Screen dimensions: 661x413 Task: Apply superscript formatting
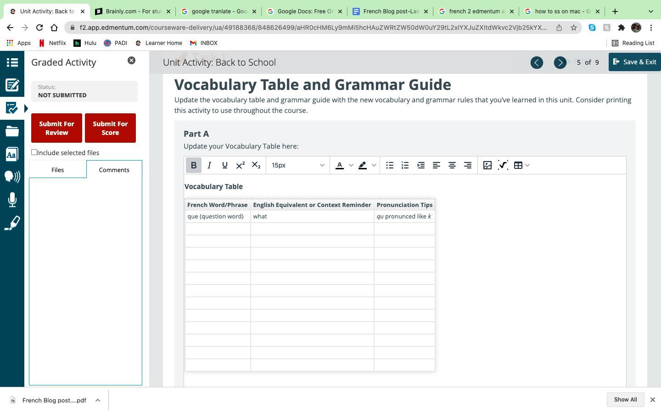(240, 165)
